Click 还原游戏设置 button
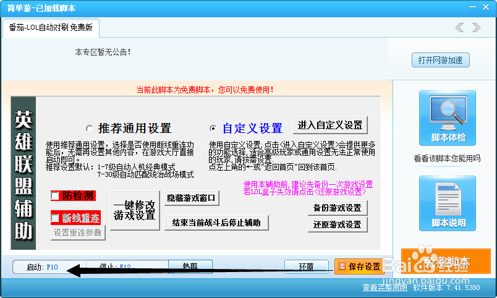This screenshot has height=298, width=497. click(338, 224)
